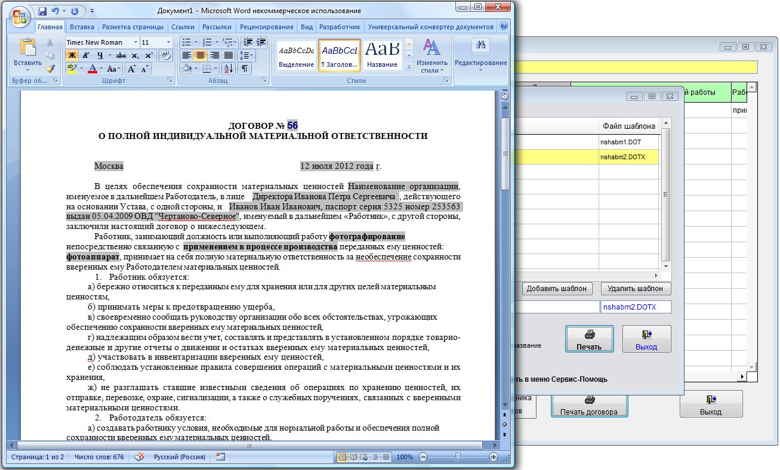Toggle center text alignment
Viewport: 780px width, 470px height.
(x=201, y=55)
